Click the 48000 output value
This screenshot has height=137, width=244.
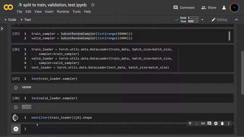(26, 87)
